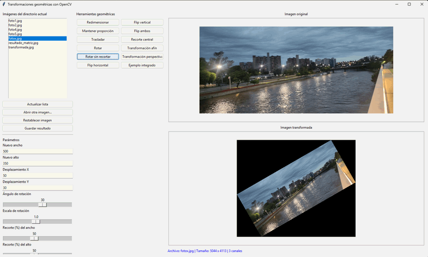The height and width of the screenshot is (257, 428).
Task: Save with Guardar resultado button
Action: 38,128
